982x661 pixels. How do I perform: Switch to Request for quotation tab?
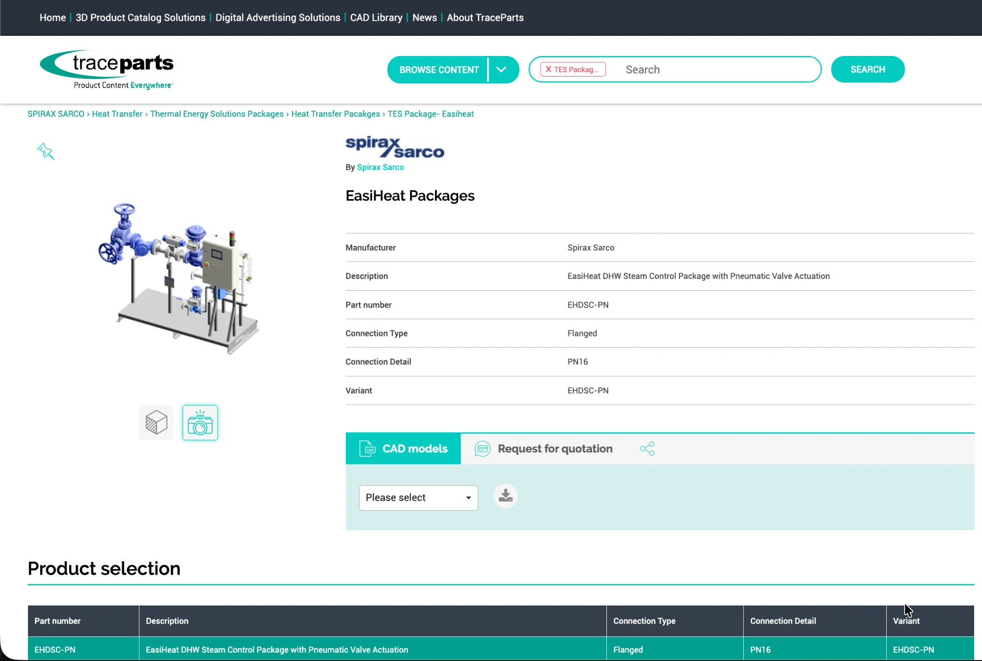543,448
